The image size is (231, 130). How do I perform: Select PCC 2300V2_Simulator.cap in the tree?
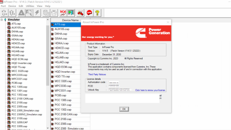[x=27, y=115]
